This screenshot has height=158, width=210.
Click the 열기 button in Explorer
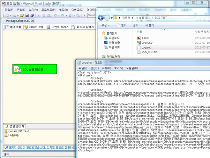(x=122, y=25)
